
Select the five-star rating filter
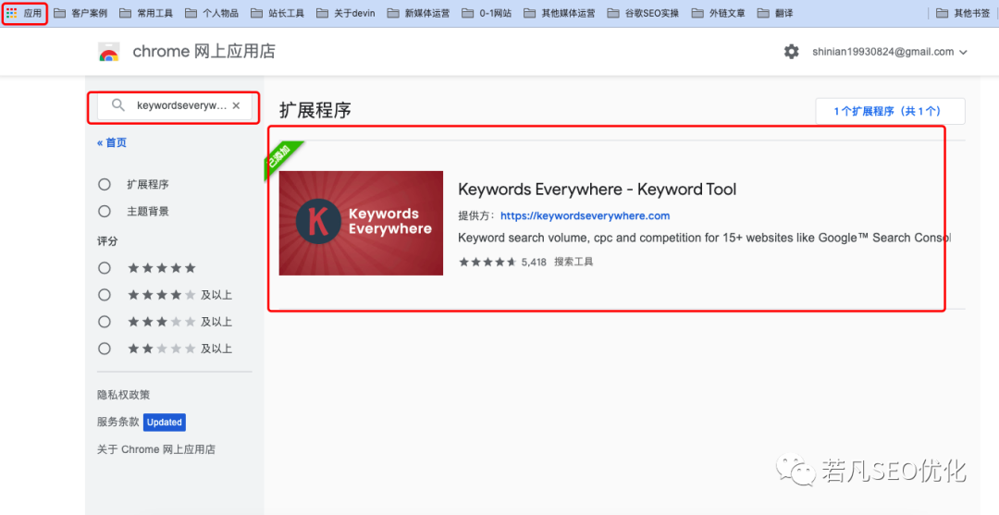(105, 268)
